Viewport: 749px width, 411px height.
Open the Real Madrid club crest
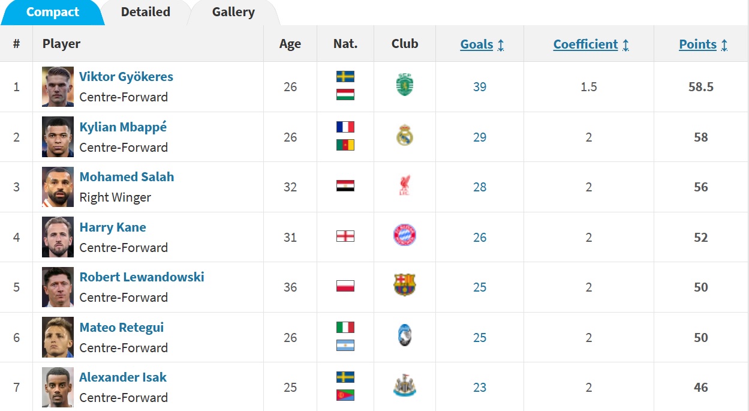tap(405, 136)
